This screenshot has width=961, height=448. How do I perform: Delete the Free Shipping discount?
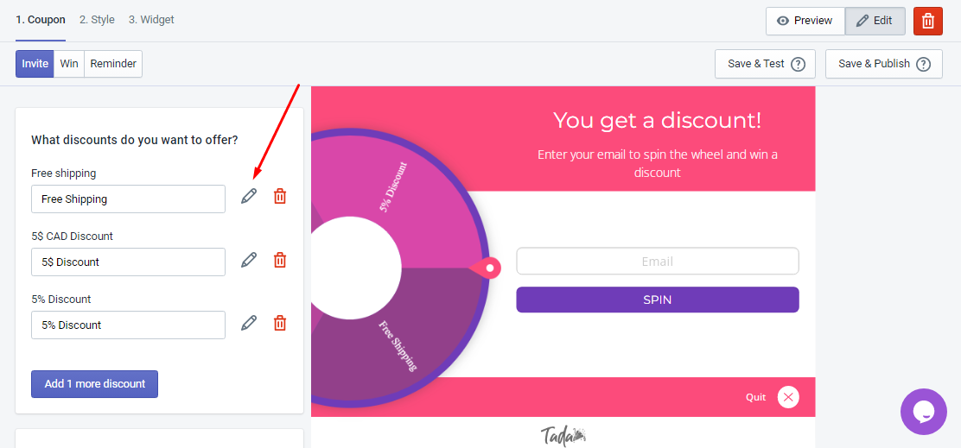pyautogui.click(x=279, y=197)
